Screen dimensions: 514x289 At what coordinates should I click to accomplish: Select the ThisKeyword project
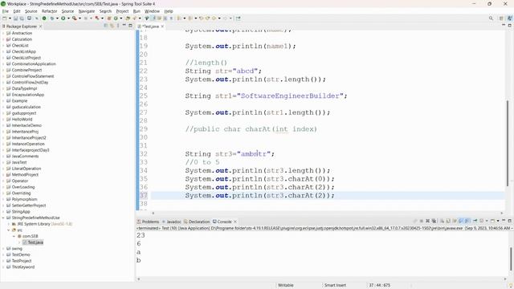click(x=23, y=267)
